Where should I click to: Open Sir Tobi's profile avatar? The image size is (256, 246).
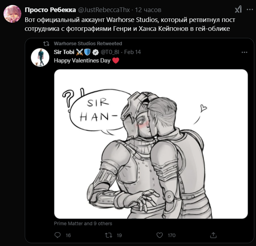[x=40, y=57]
